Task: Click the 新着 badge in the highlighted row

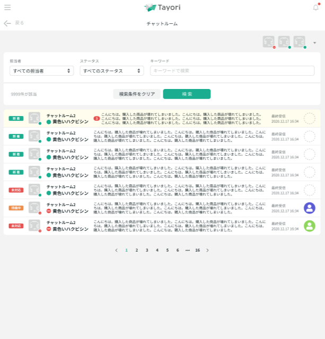Action: 16,119
